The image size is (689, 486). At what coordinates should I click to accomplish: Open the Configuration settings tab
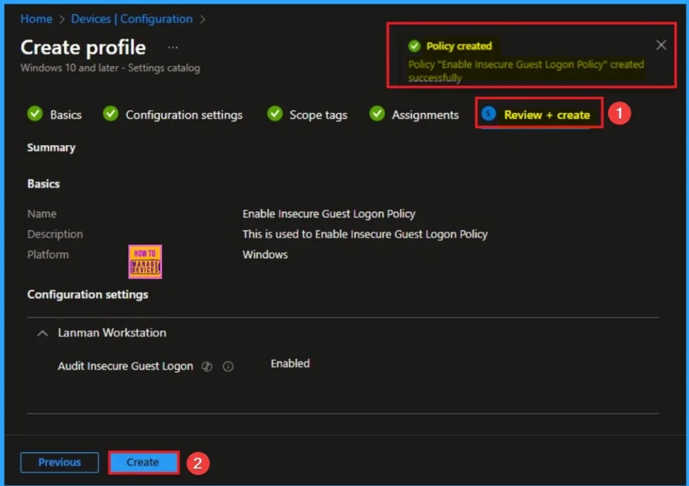pyautogui.click(x=184, y=115)
